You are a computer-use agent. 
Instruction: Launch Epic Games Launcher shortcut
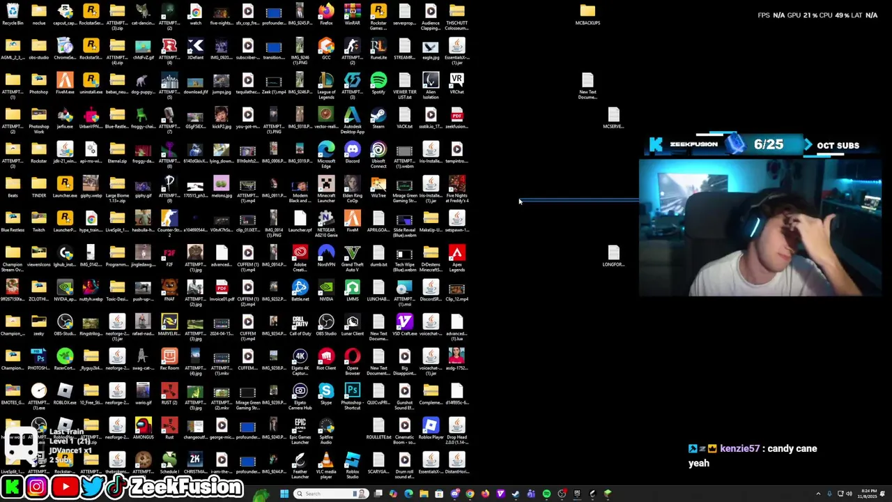click(300, 431)
